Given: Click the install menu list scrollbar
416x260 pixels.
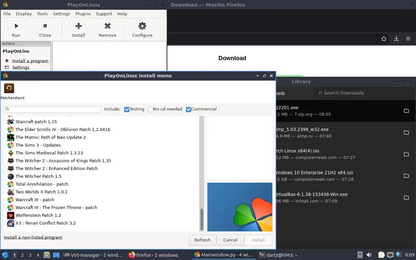Looking at the screenshot, I should coord(202,220).
